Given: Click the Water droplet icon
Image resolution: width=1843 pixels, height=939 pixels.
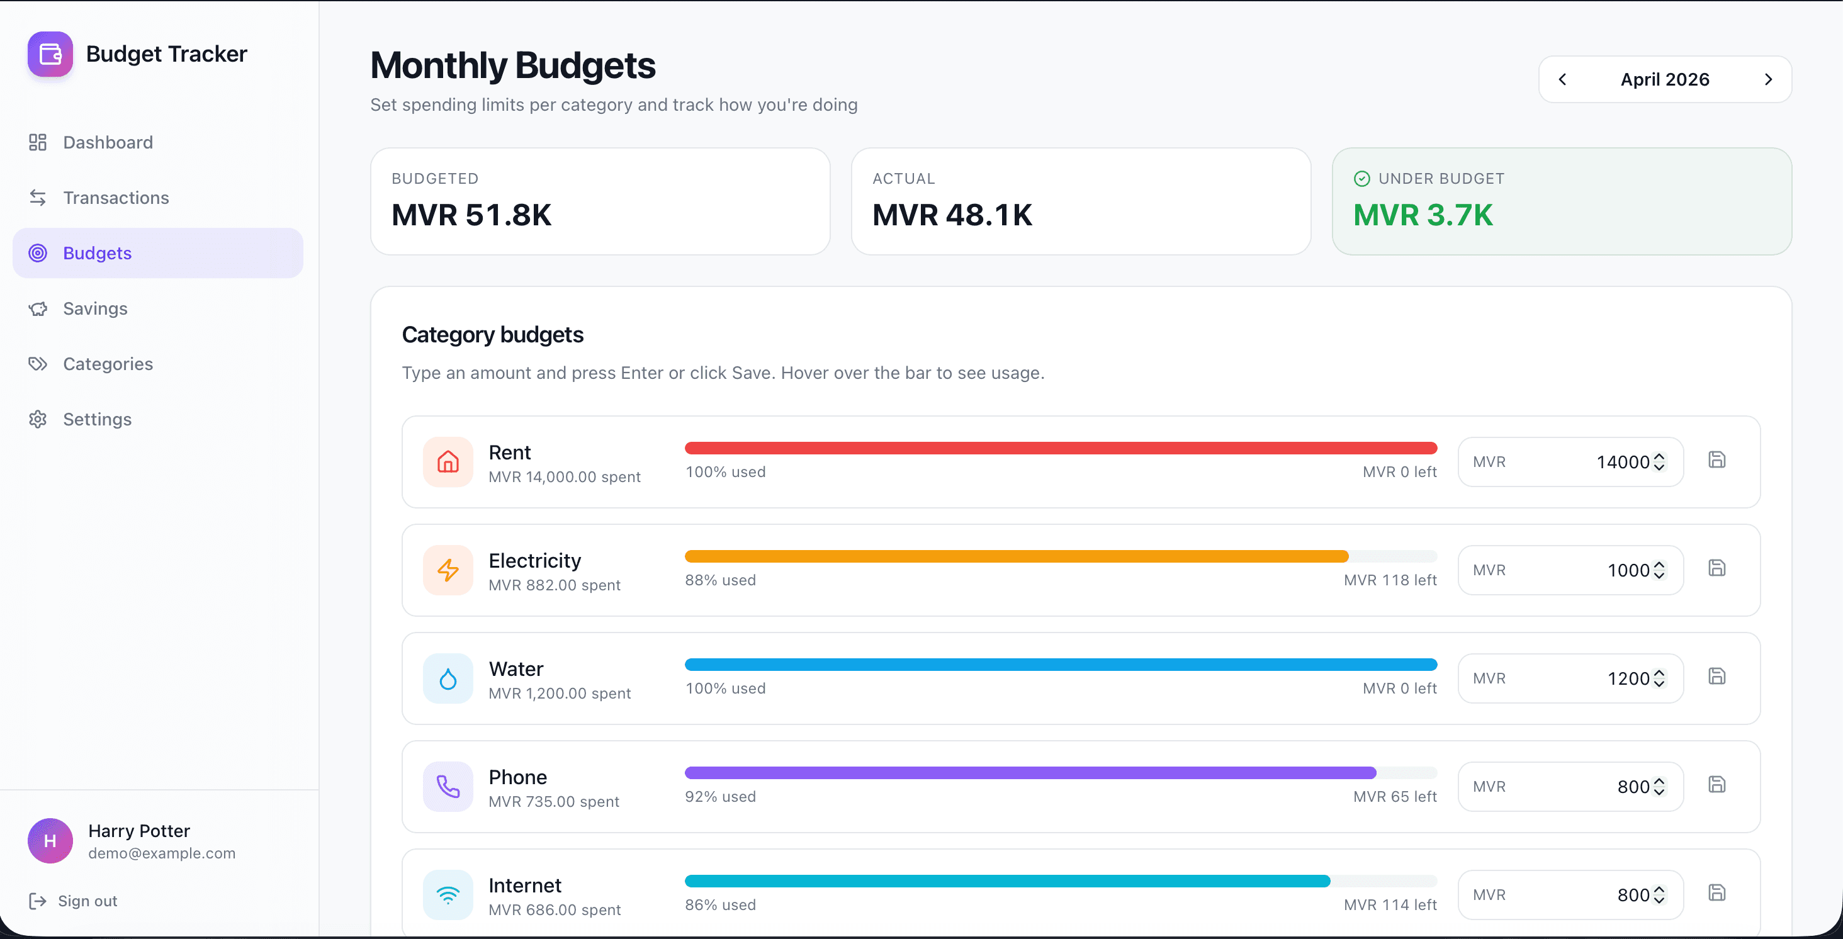Looking at the screenshot, I should click(448, 678).
